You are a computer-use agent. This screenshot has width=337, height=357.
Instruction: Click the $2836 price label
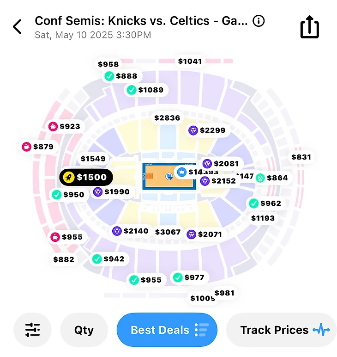tap(167, 118)
